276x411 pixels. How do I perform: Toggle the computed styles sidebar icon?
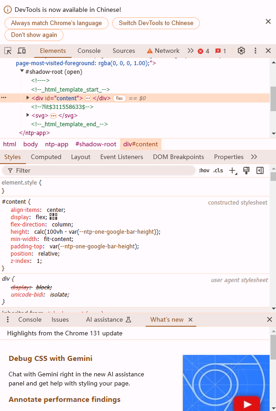point(260,170)
